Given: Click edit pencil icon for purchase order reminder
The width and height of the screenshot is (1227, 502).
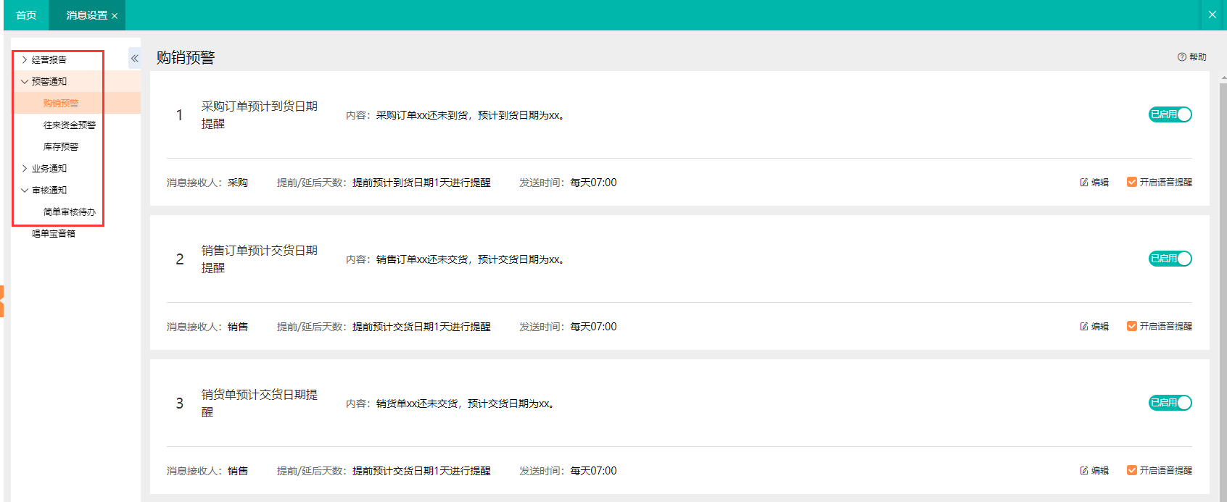Looking at the screenshot, I should (x=1084, y=183).
